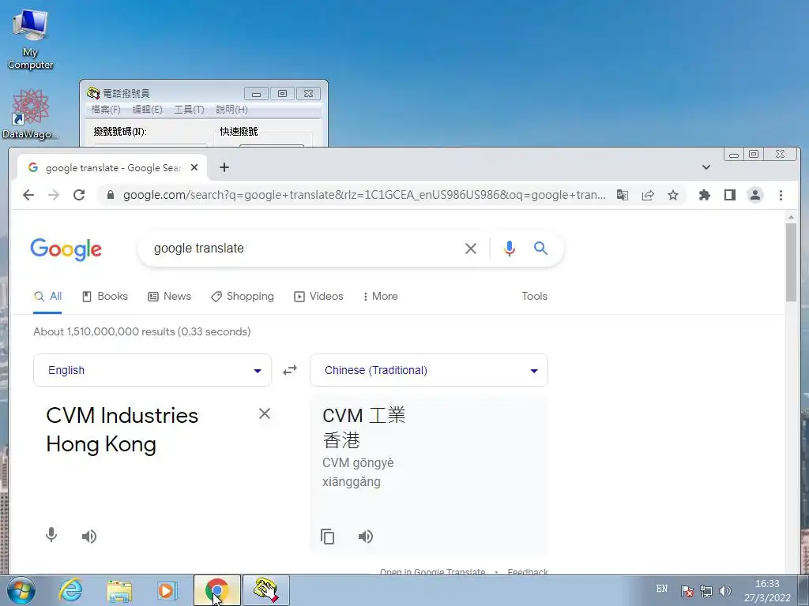Switch to phone dialer taskbar button
809x606 pixels.
pyautogui.click(x=266, y=590)
